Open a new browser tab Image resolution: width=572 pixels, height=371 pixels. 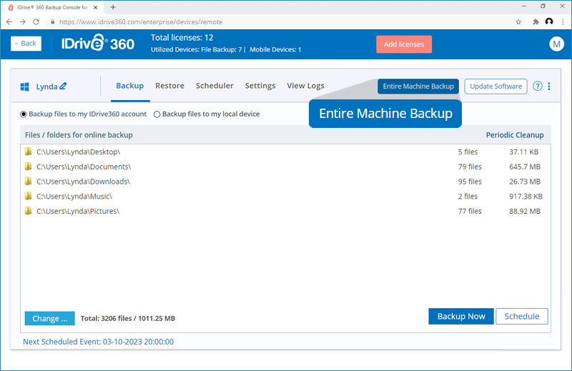click(x=113, y=7)
